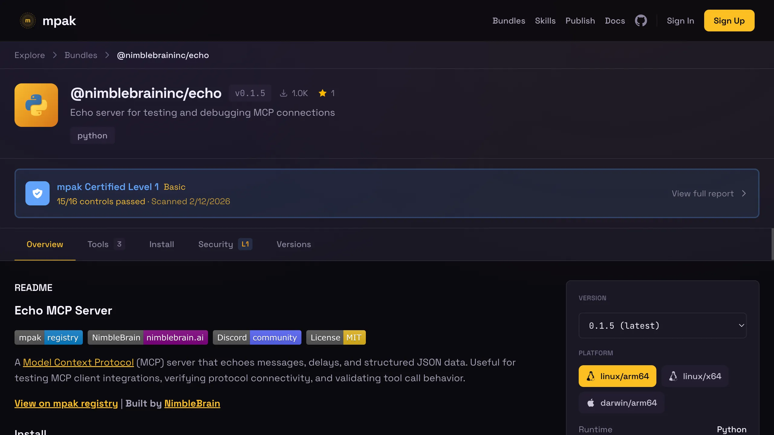Open the Model Context Protocol link
This screenshot has height=435, width=774.
78,362
